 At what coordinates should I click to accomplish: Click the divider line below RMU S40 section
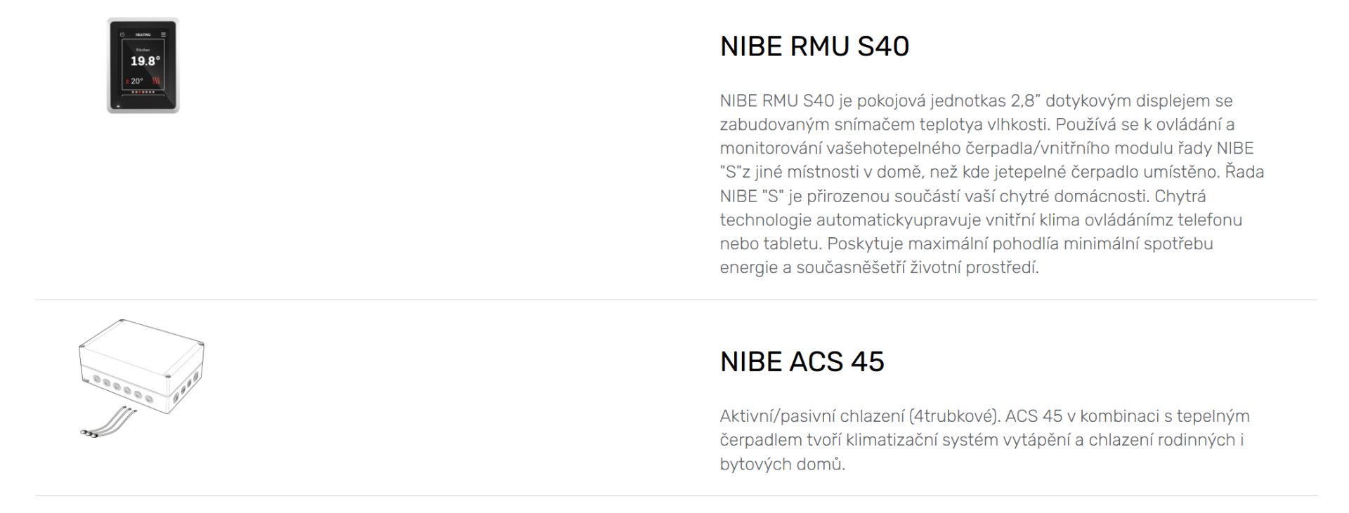(676, 300)
